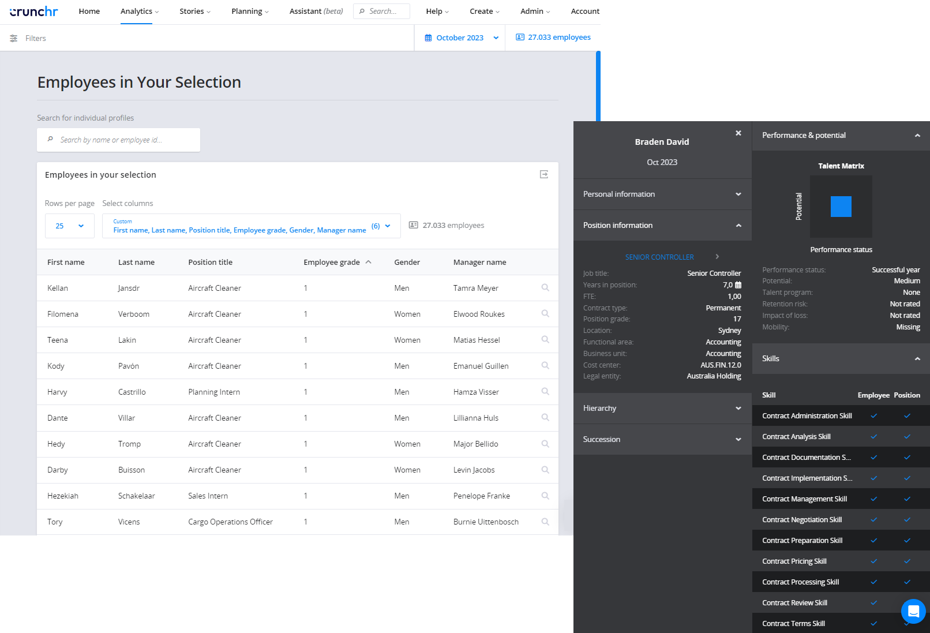The width and height of the screenshot is (930, 633).
Task: Sort by Employee grade arrow
Action: pyautogui.click(x=368, y=262)
